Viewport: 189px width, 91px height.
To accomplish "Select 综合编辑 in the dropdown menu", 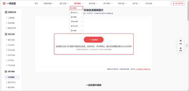I will [76, 8].
